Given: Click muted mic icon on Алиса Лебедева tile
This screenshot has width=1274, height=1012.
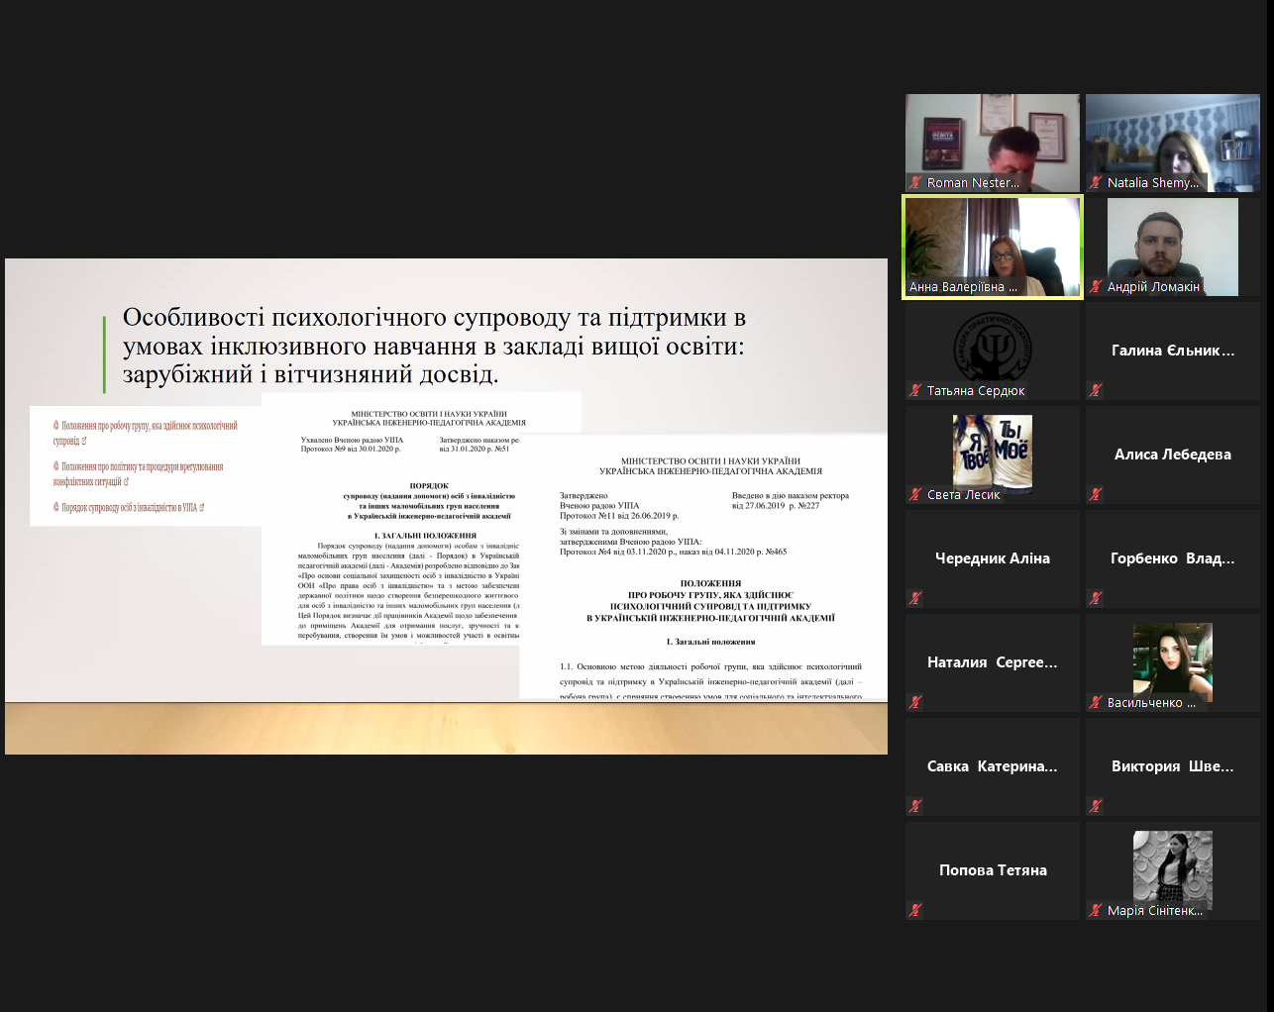Looking at the screenshot, I should point(1096,494).
